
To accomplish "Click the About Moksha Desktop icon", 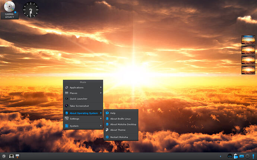I will pos(107,124).
